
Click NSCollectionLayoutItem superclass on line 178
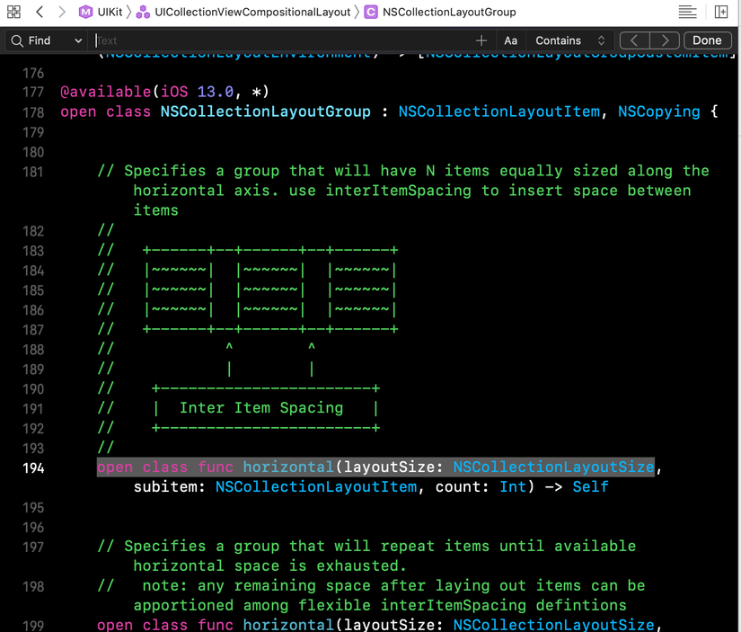499,111
